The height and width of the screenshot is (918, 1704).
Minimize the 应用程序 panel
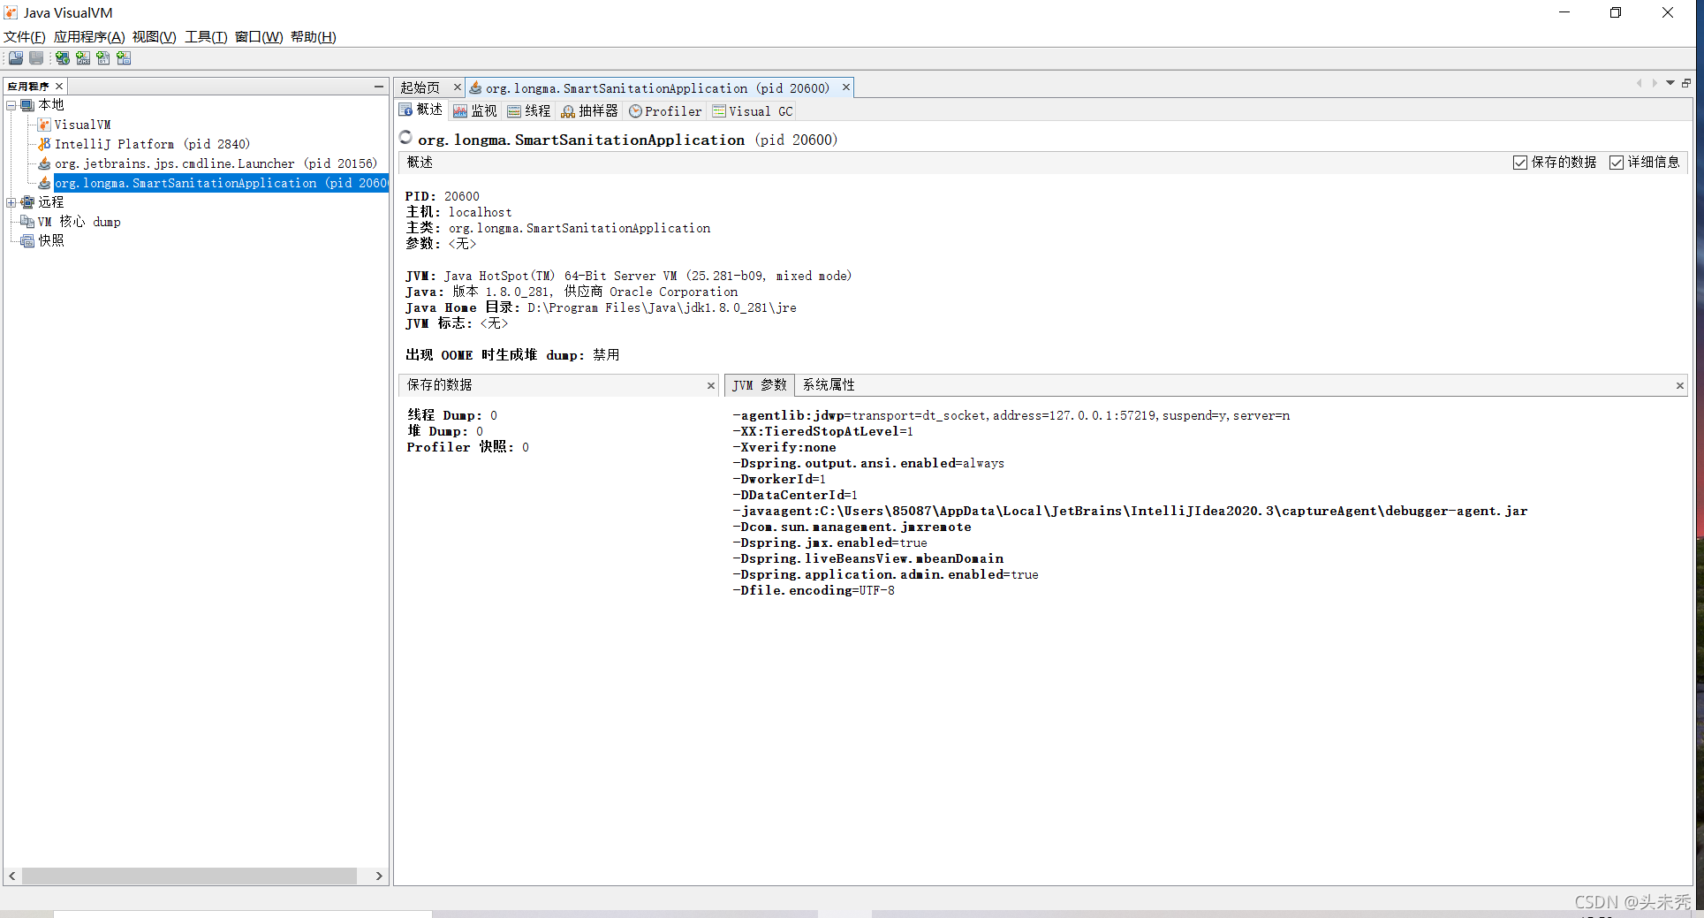pos(379,87)
